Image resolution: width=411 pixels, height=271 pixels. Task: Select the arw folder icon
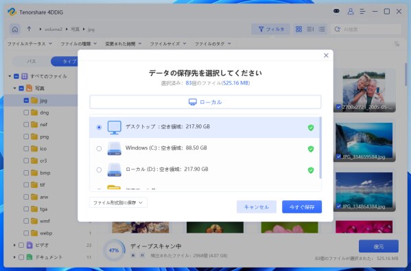tap(34, 197)
